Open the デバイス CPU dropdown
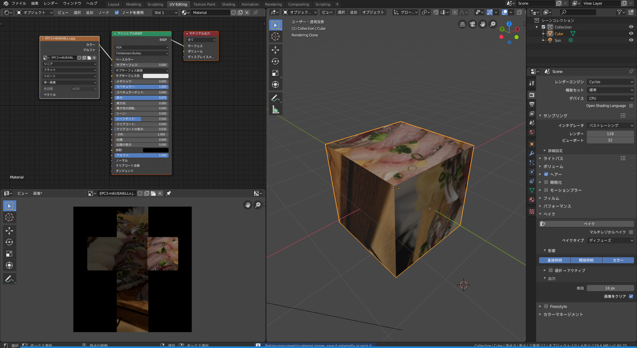637x348 pixels. pyautogui.click(x=610, y=98)
